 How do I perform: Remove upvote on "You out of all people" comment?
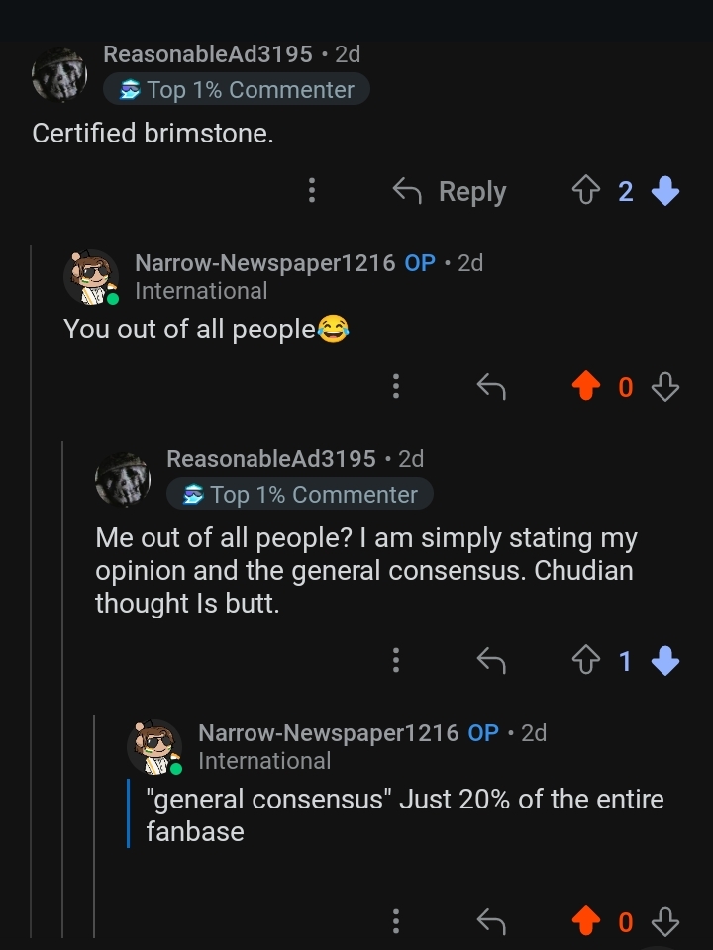[585, 386]
